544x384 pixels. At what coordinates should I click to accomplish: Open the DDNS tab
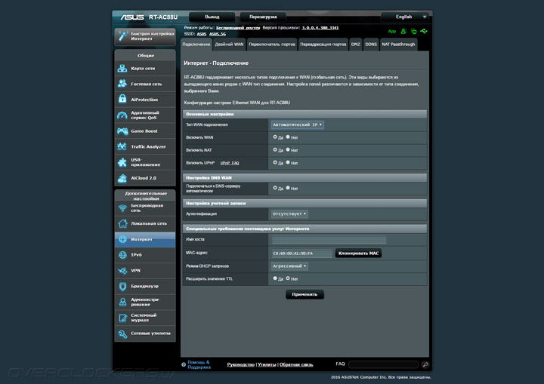371,45
